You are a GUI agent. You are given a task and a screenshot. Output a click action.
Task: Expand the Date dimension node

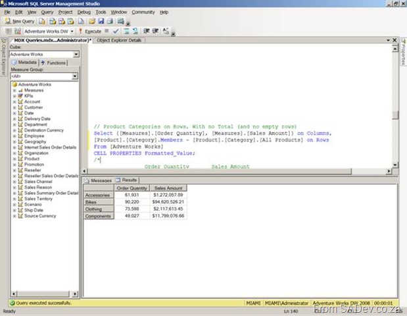point(14,113)
